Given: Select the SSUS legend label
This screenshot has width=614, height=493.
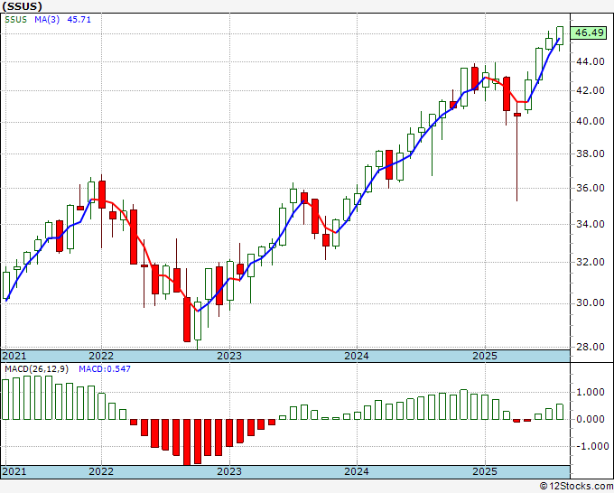Looking at the screenshot, I should pos(16,20).
